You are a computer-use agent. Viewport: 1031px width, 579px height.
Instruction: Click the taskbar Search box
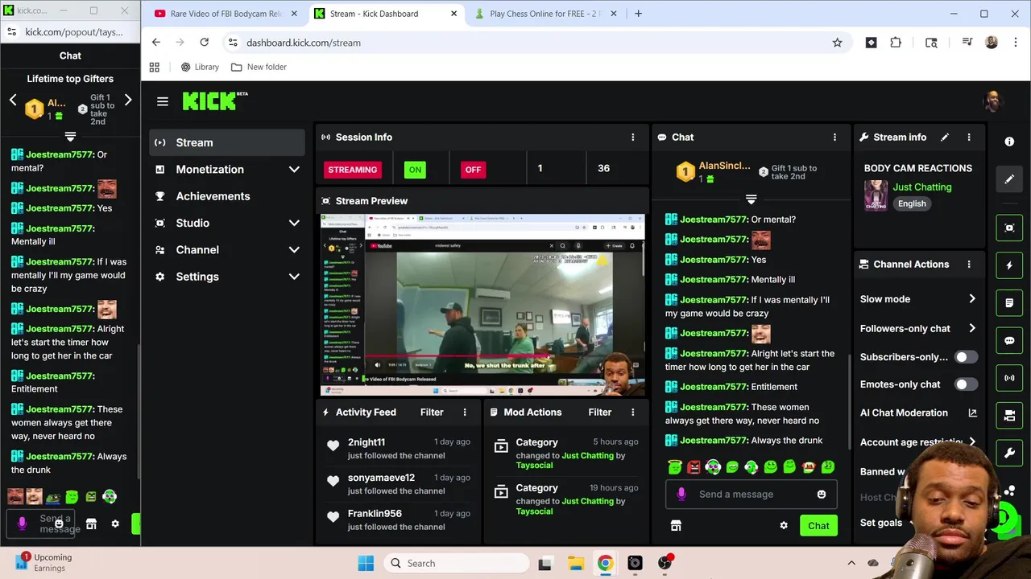click(x=455, y=564)
